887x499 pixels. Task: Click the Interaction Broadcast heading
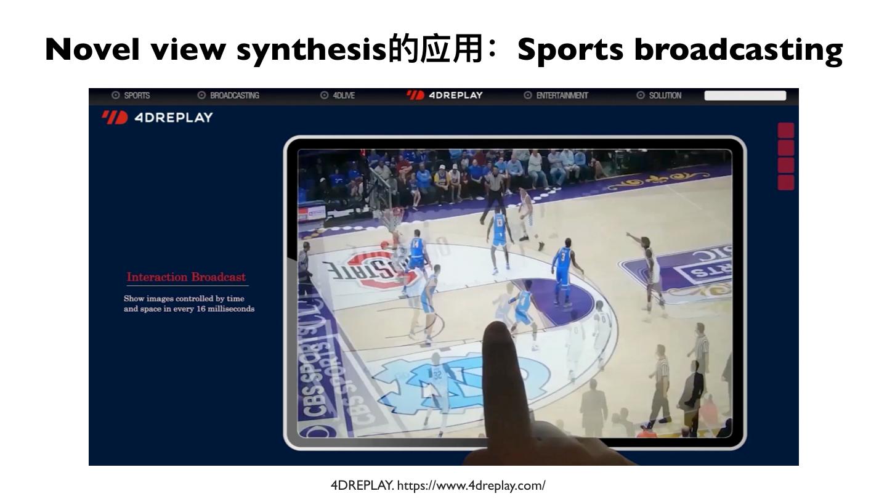click(186, 277)
